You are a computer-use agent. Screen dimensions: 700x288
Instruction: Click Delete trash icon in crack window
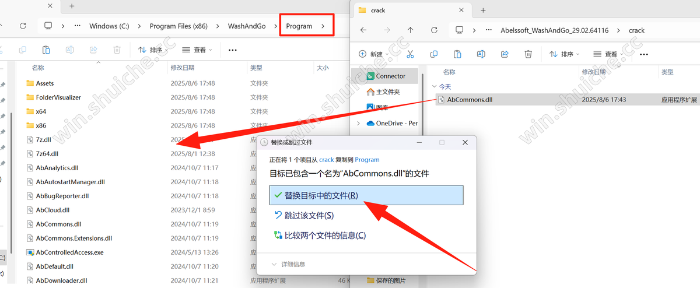(528, 54)
